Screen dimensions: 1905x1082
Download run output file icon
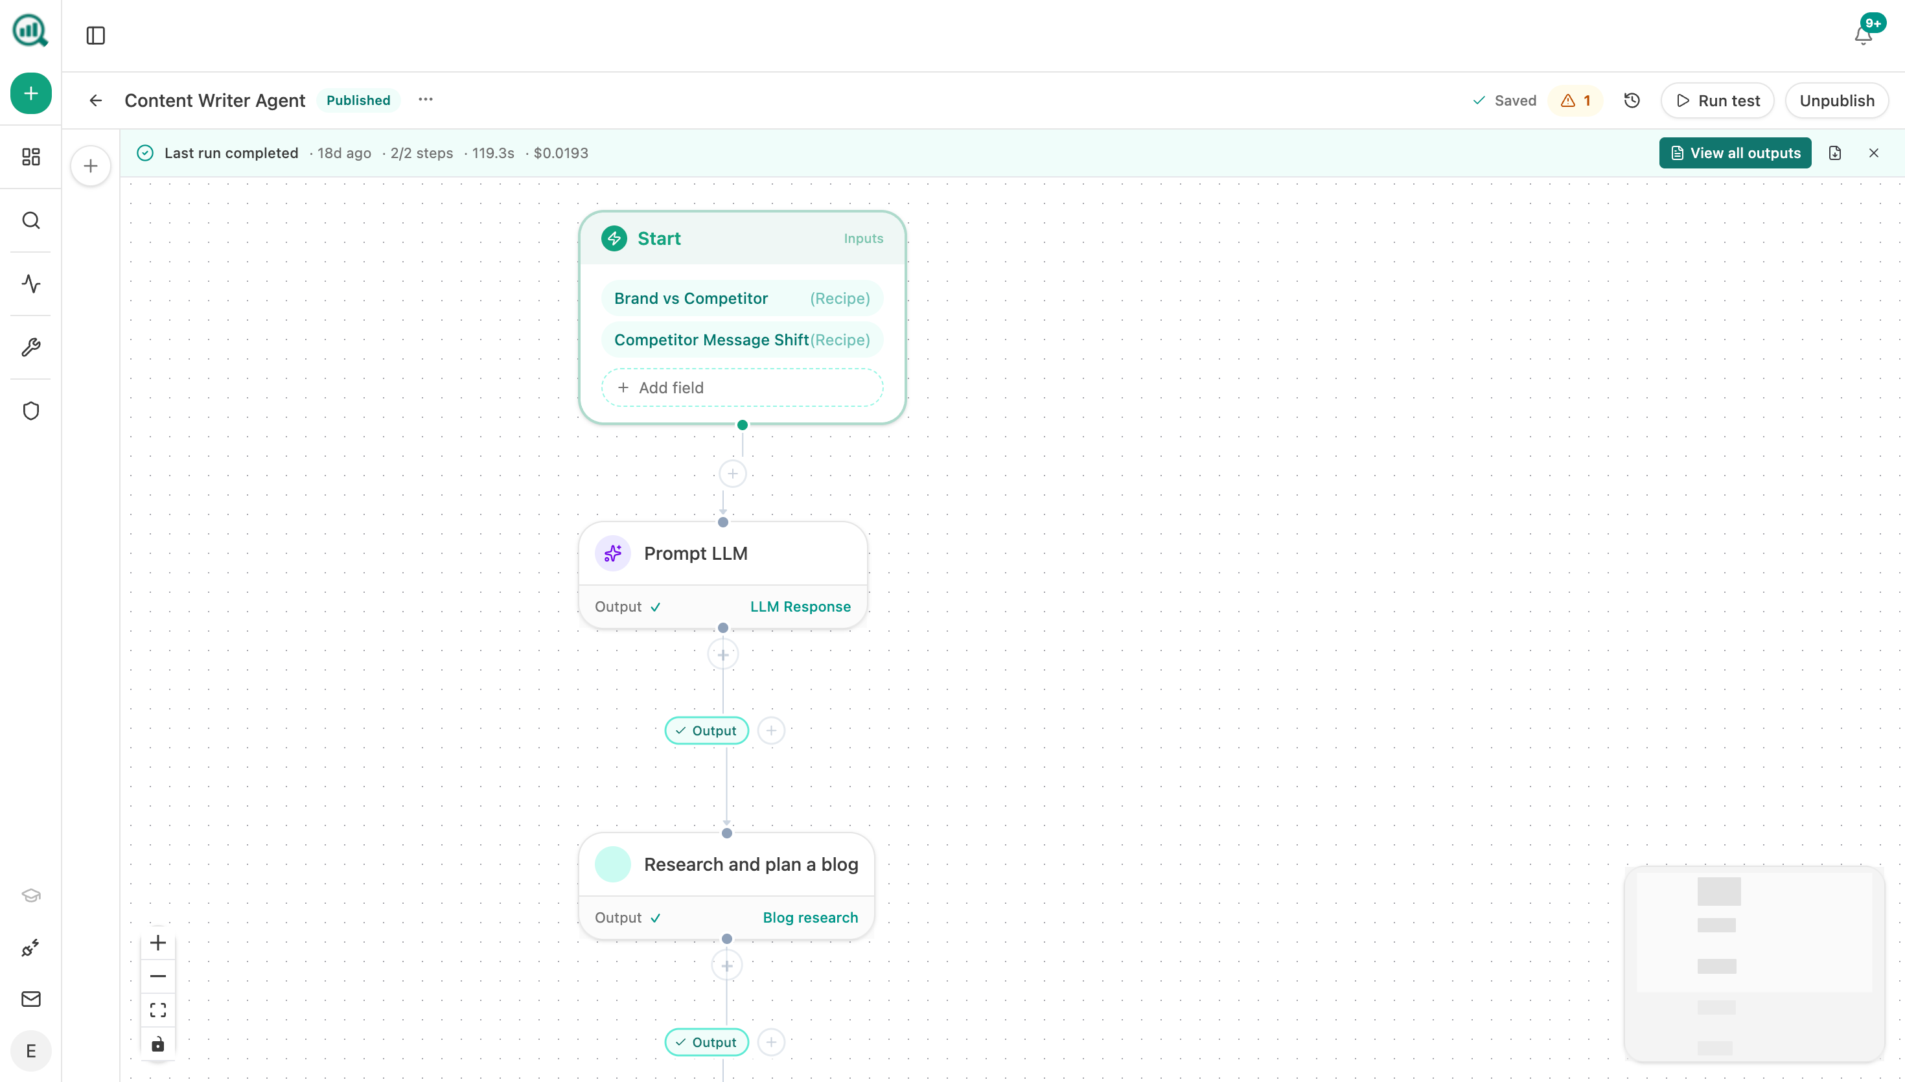click(x=1834, y=153)
